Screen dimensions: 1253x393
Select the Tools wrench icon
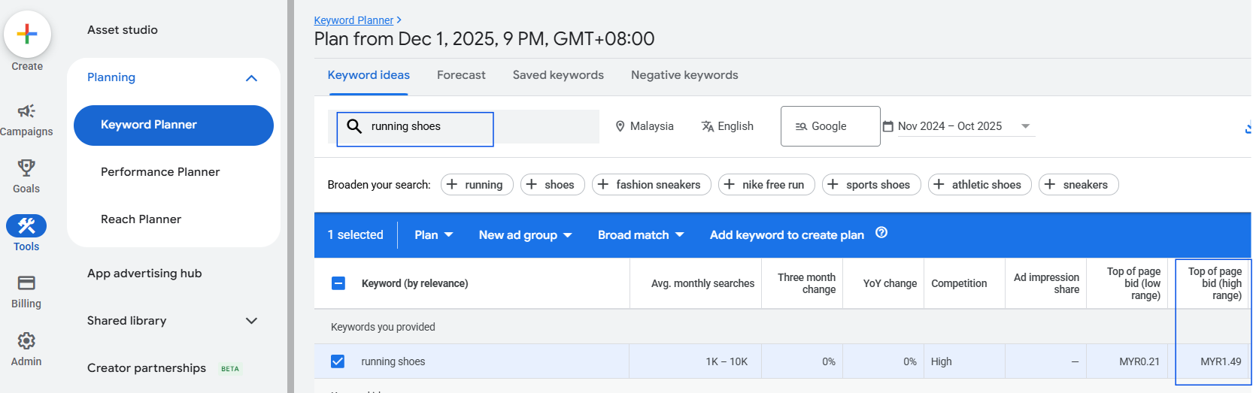point(26,225)
